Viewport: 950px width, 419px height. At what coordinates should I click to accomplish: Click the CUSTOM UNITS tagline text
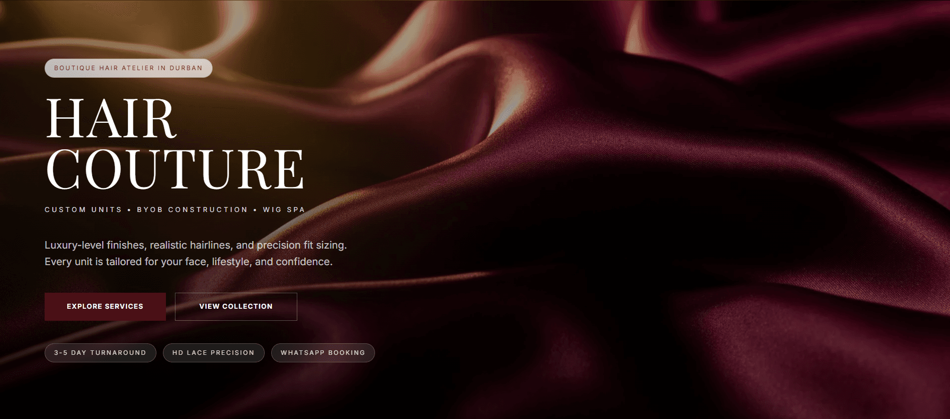83,209
